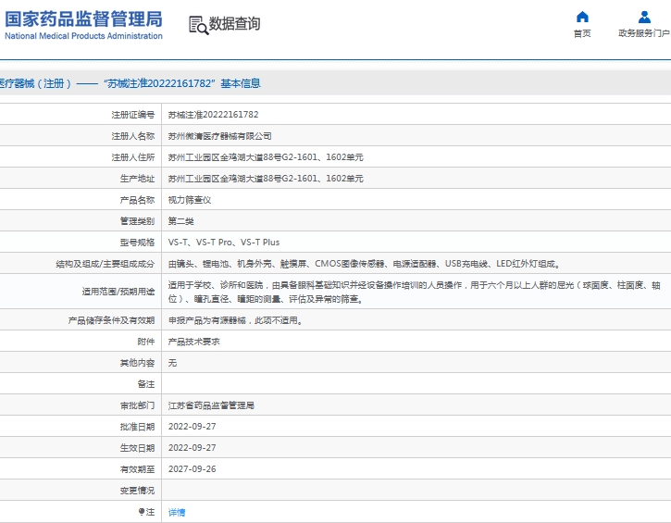Screen dimensions: 671x523
Task: Select 苏州微清医疗器械有限公司 registrant name
Action: pyautogui.click(x=219, y=136)
